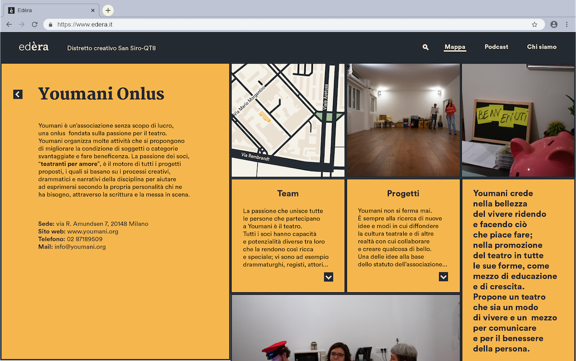Click the address bar URL field

[294, 24]
